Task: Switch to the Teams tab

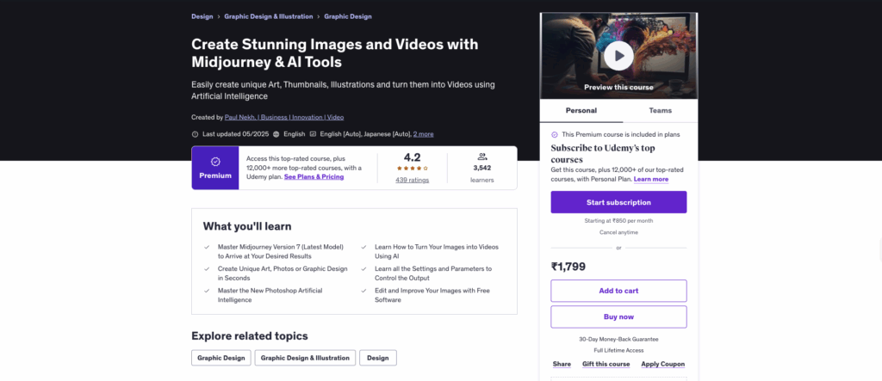Action: [x=661, y=111]
